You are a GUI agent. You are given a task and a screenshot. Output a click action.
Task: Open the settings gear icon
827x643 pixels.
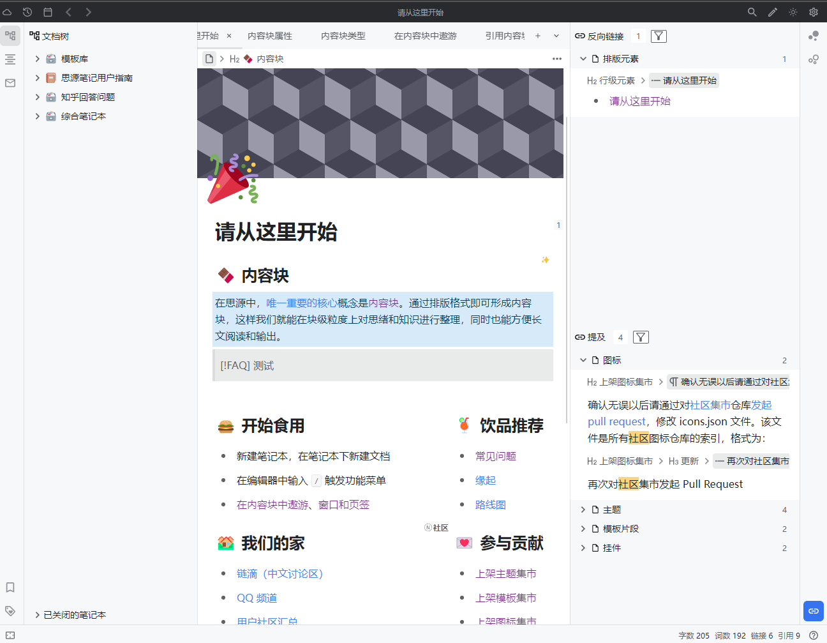813,12
